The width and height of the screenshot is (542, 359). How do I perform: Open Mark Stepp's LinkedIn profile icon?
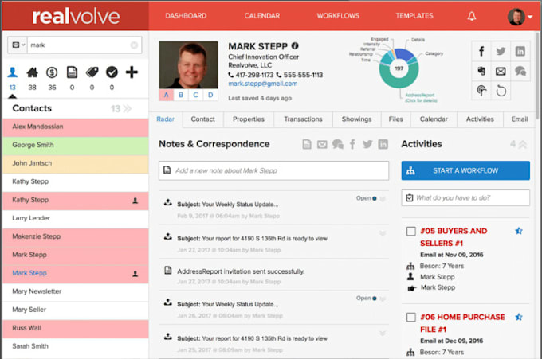(520, 51)
